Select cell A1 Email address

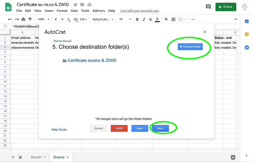(22, 38)
